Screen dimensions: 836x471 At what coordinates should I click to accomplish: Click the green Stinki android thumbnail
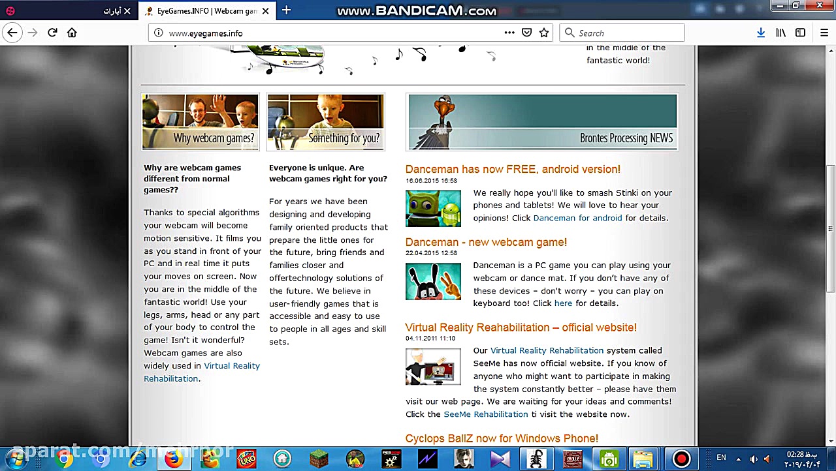[433, 209]
